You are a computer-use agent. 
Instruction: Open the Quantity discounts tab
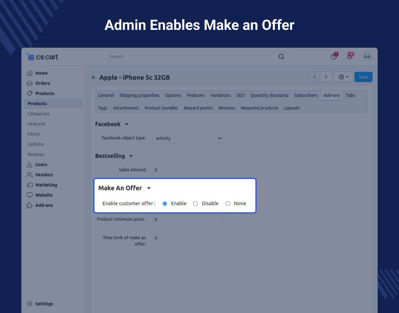point(269,95)
